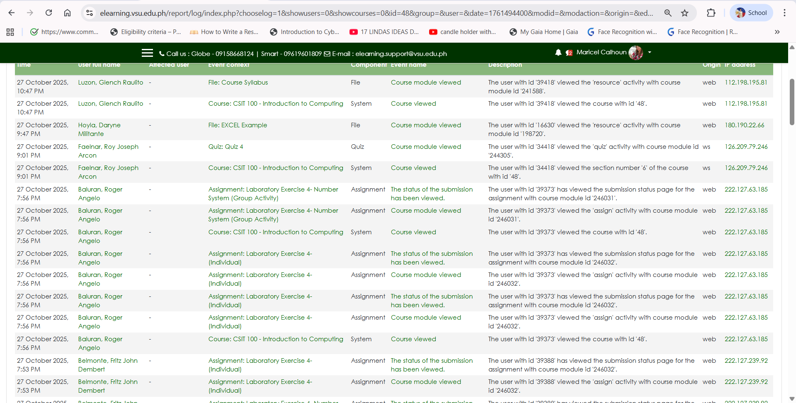Image resolution: width=796 pixels, height=403 pixels.
Task: Open the browser extensions menu
Action: pyautogui.click(x=711, y=13)
